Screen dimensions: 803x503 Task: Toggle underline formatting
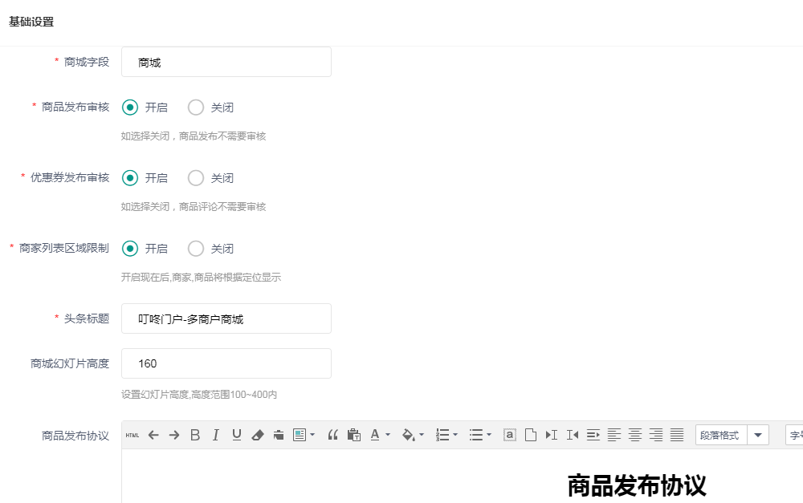click(237, 435)
